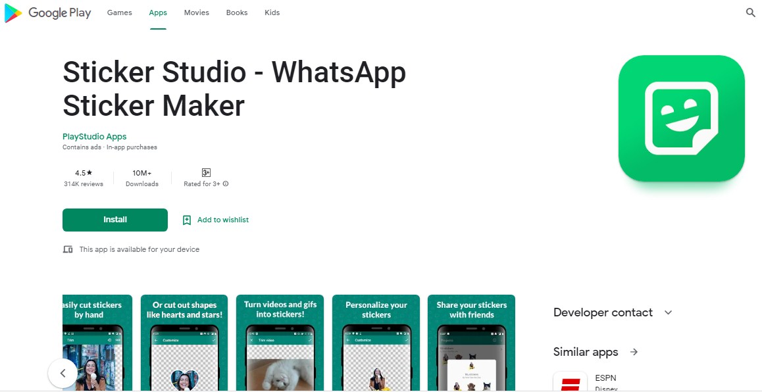Open the Books tab
The width and height of the screenshot is (762, 392).
point(237,12)
